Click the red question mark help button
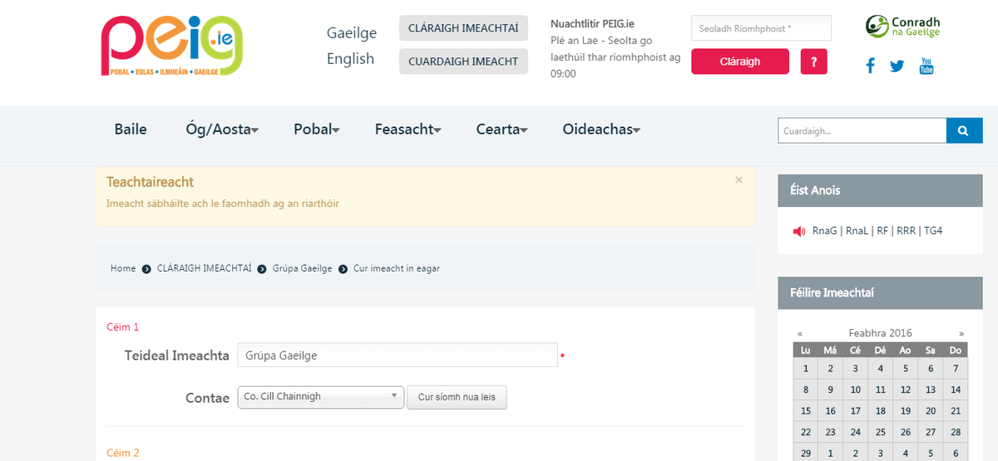 814,61
